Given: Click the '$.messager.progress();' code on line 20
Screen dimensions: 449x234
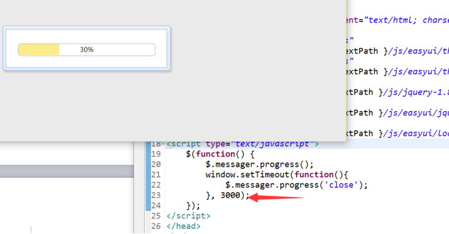Looking at the screenshot, I should (x=259, y=165).
